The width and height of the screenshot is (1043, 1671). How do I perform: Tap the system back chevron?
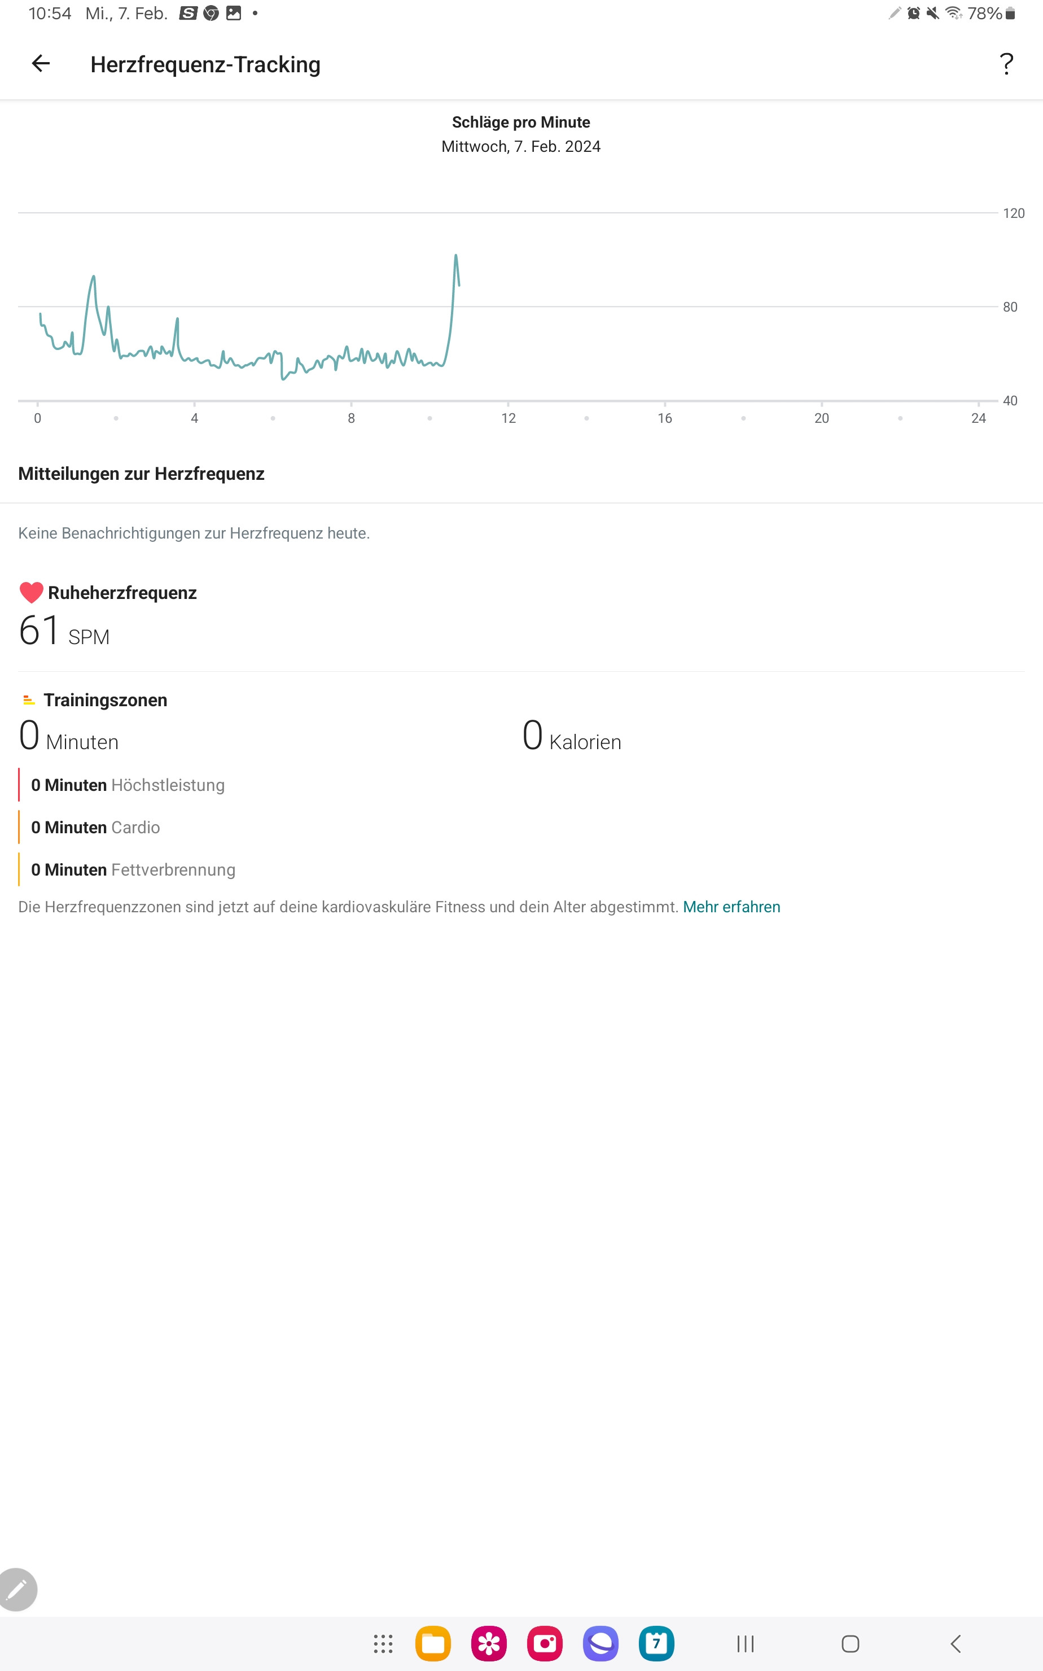tap(956, 1644)
